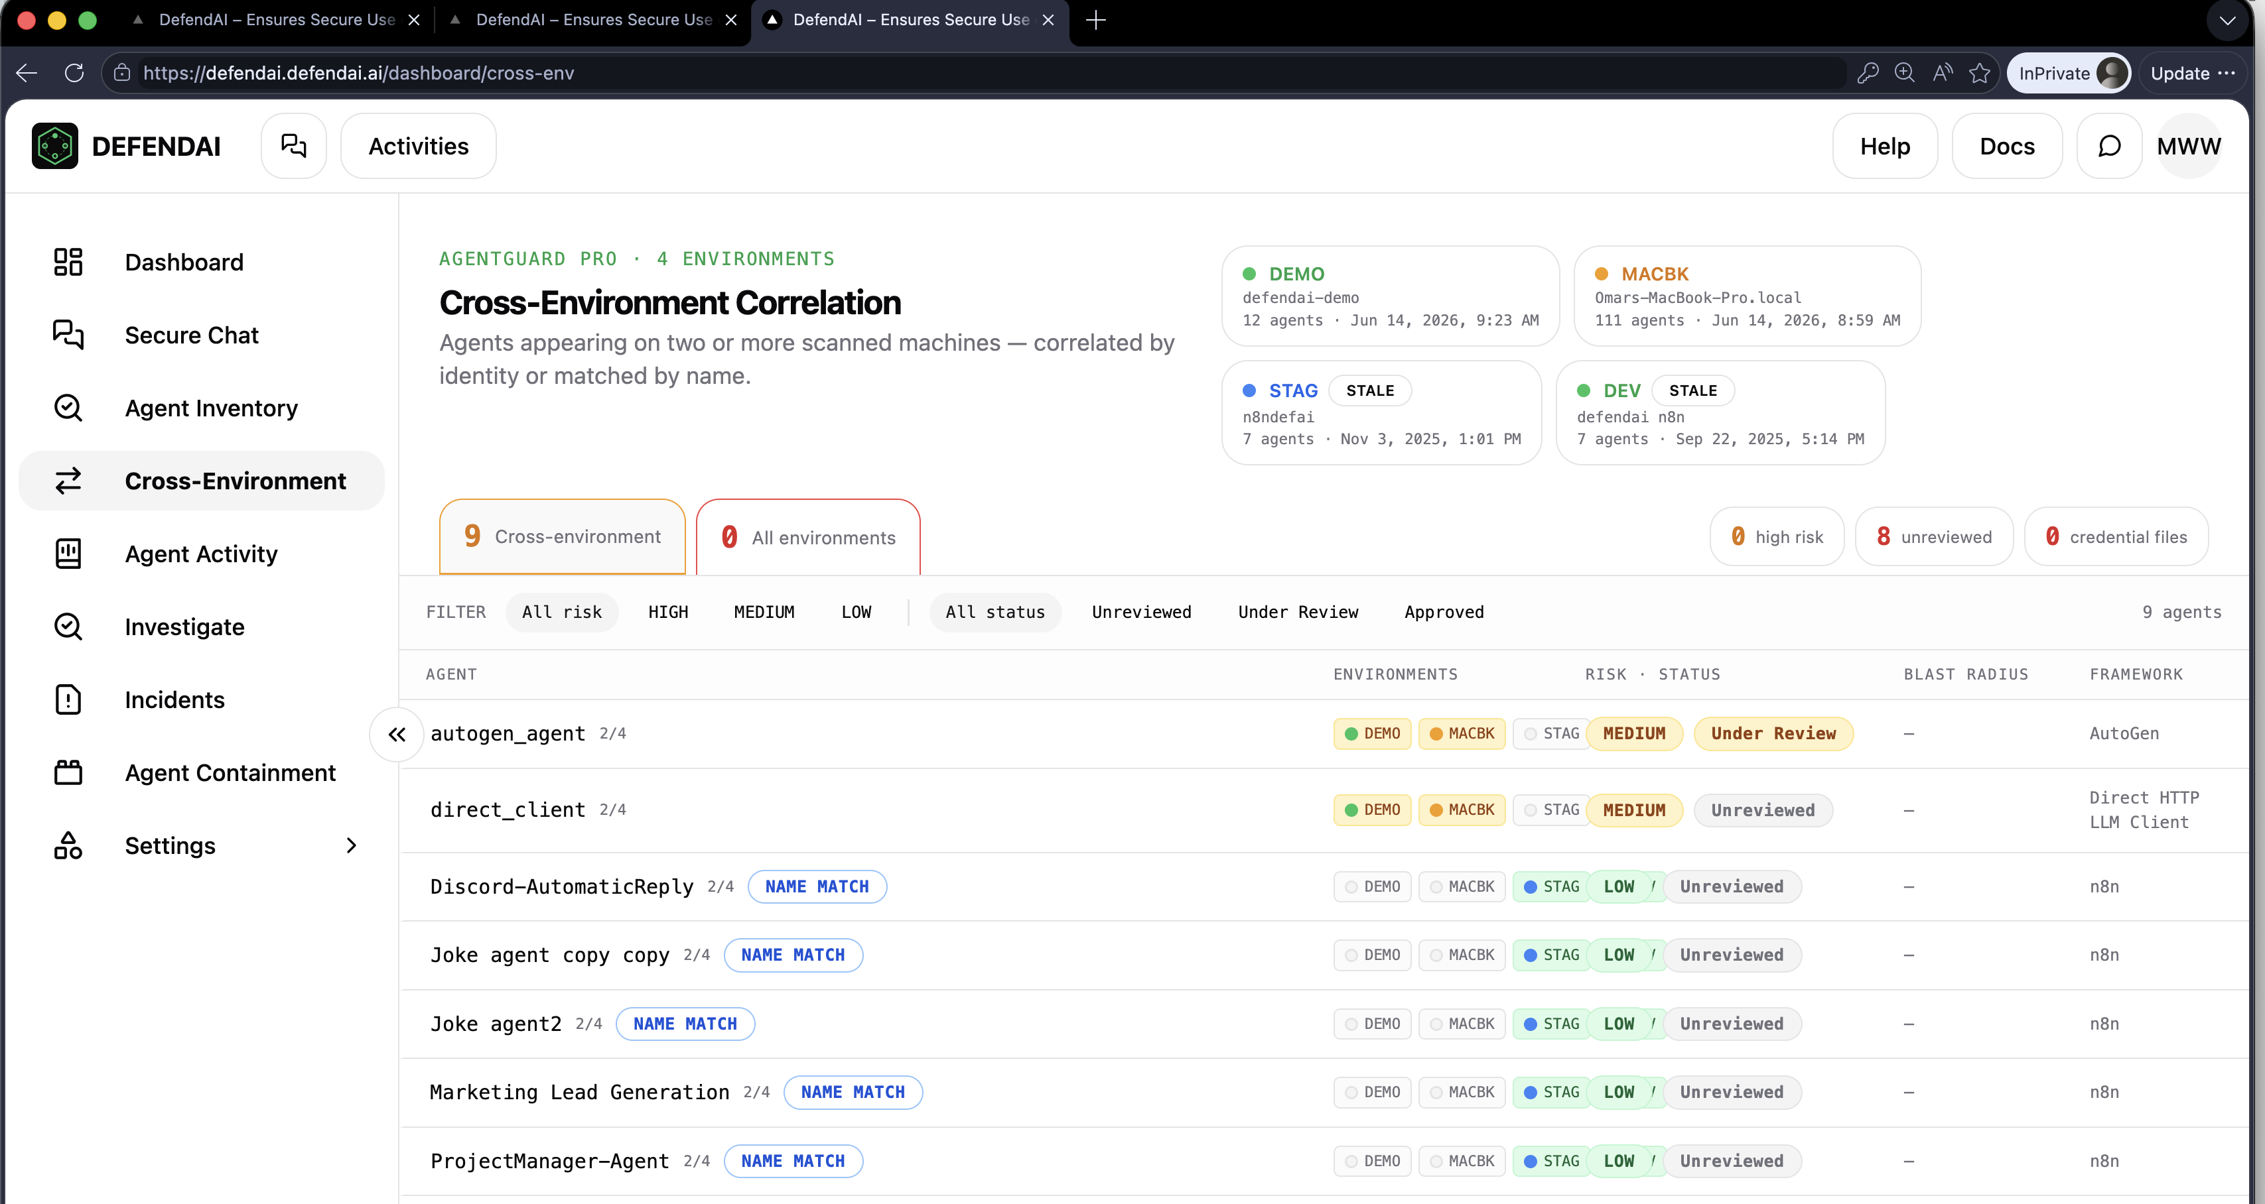Open the feedback speech bubble icon
This screenshot has width=2265, height=1204.
tap(2108, 146)
